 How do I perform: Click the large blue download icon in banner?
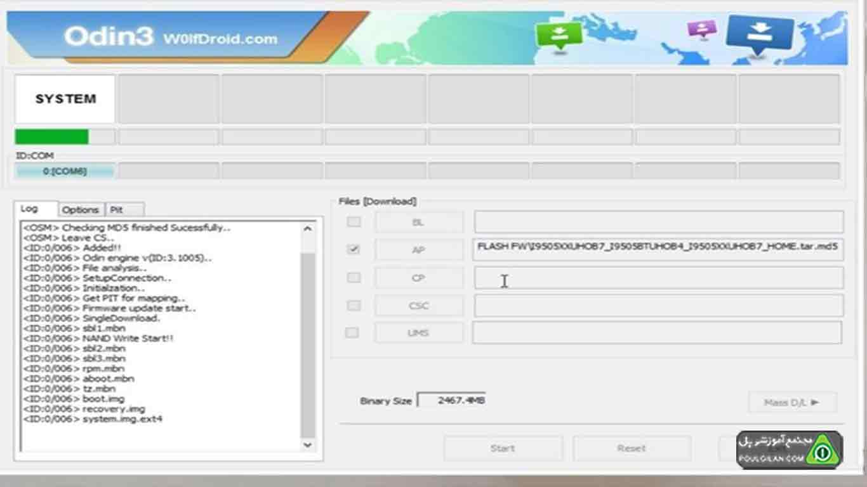click(760, 35)
